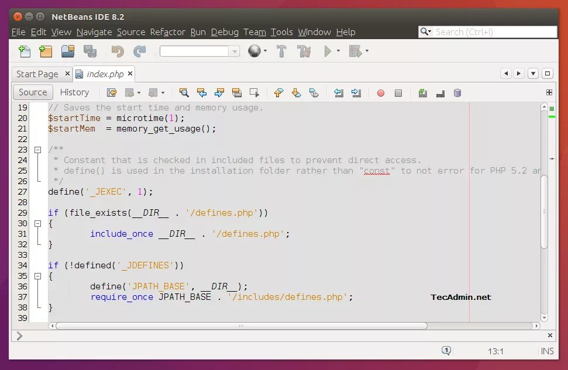Toggle rectangular selection mode

[254, 92]
